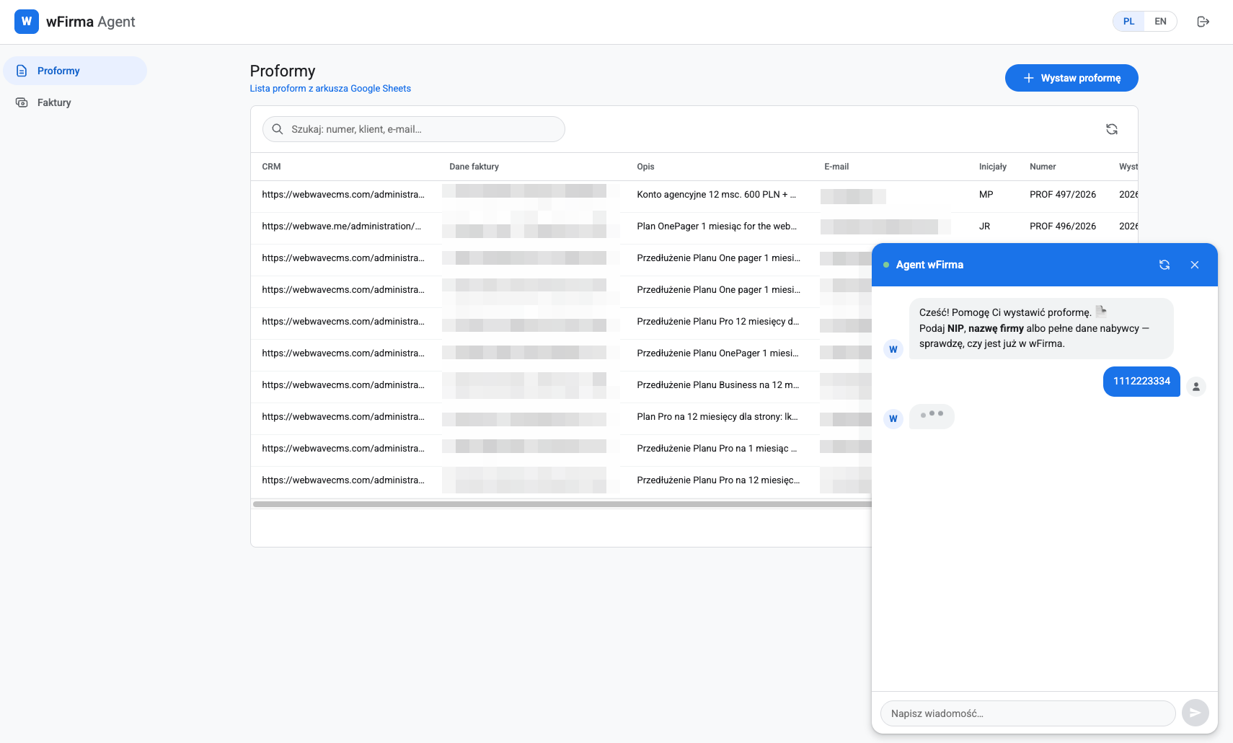Open the CRM link in the Plan Pro na 12 miesięcy dla strony row
1233x743 pixels.
tap(343, 417)
